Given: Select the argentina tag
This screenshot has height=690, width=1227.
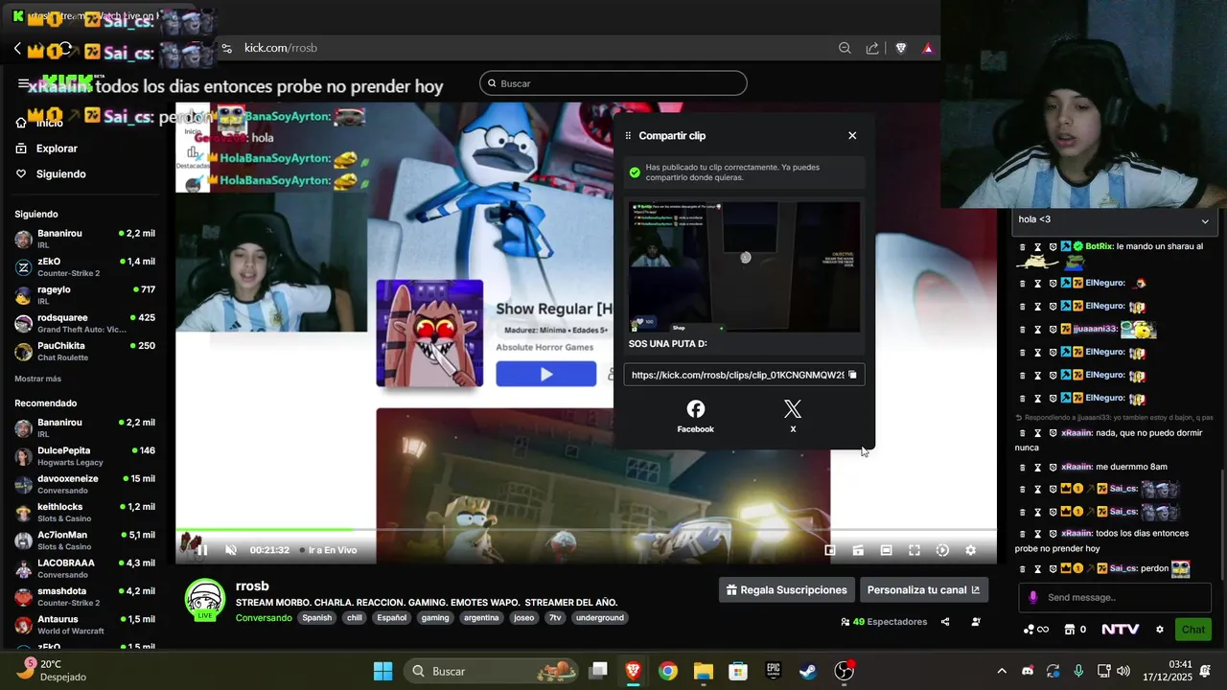Looking at the screenshot, I should click(481, 618).
